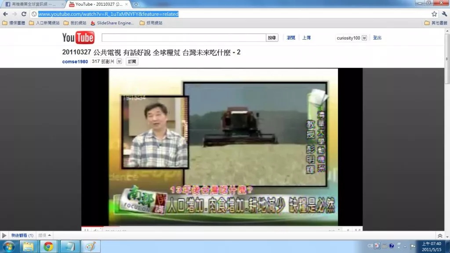450x253 pixels.
Task: Open the SlideShare Engine bookmark
Action: click(x=112, y=23)
